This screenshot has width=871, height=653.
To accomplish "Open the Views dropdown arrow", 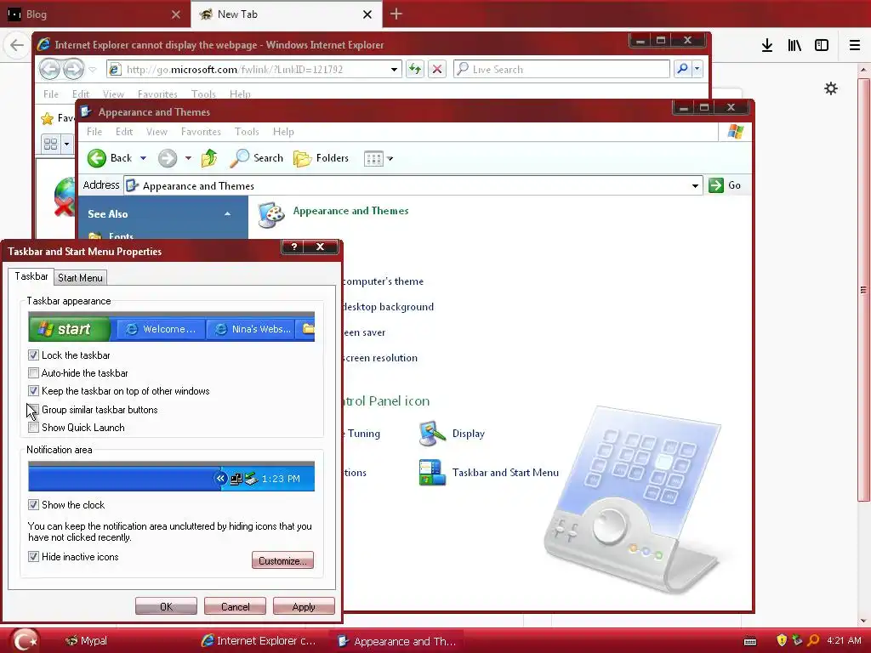I will tap(390, 159).
